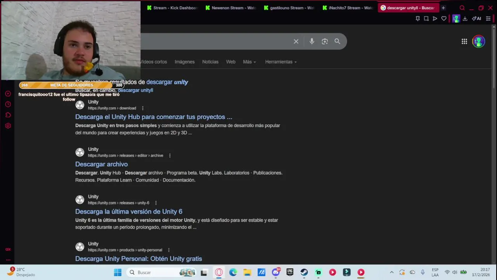Open options for unity-personal result
Screen dimensions: 497x280
169,250
